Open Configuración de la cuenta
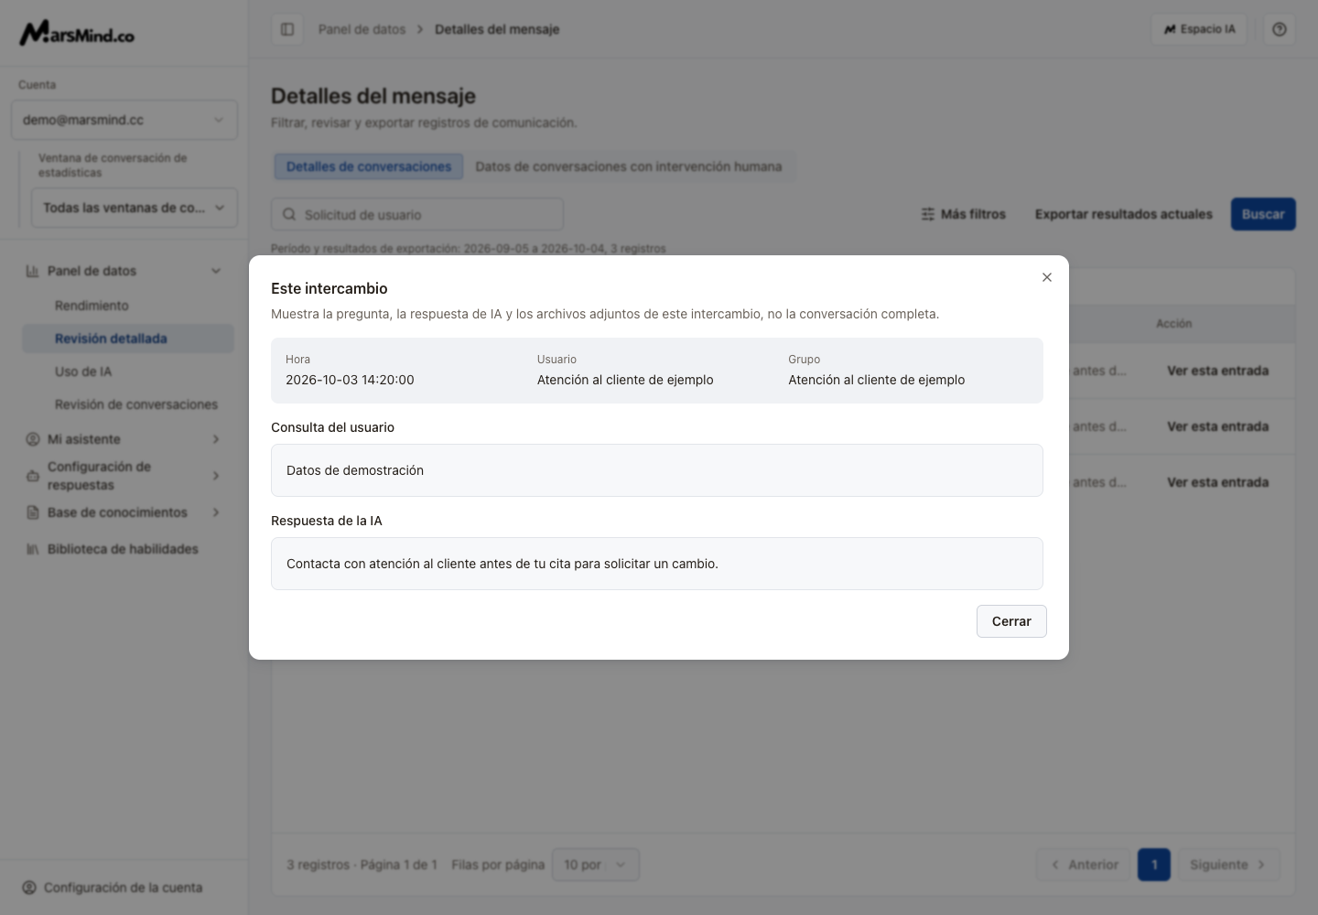The height and width of the screenshot is (915, 1318). pos(123,888)
